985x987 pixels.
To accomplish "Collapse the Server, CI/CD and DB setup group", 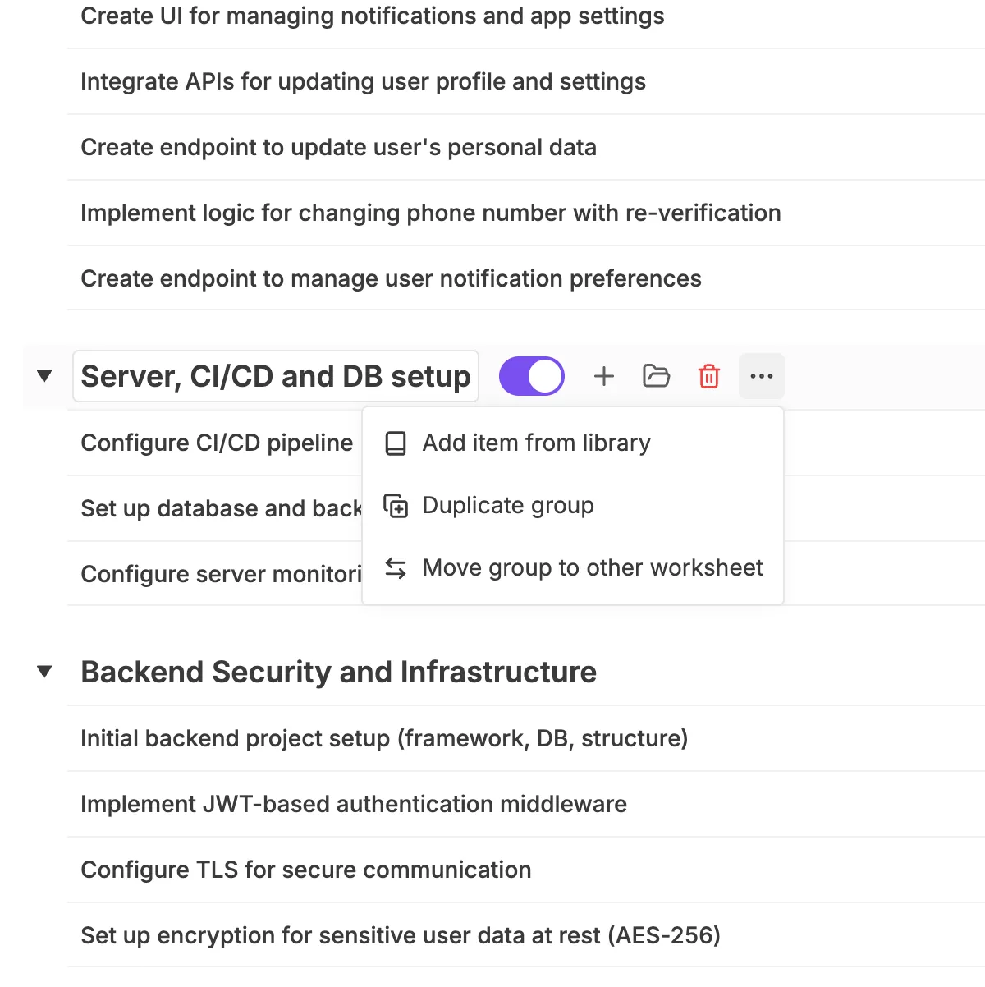I will [x=44, y=376].
